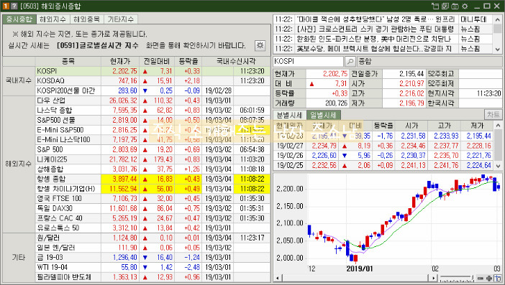The image size is (505, 285).
Task: Select the 분별시세 tab
Action: tap(289, 115)
